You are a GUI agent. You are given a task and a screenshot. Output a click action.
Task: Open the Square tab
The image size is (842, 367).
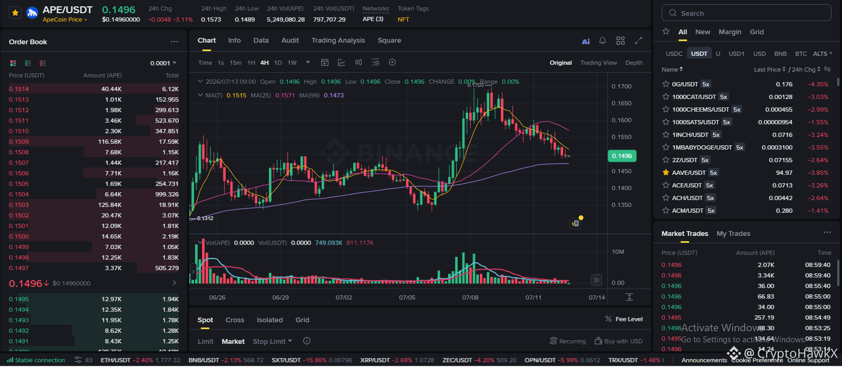point(389,41)
